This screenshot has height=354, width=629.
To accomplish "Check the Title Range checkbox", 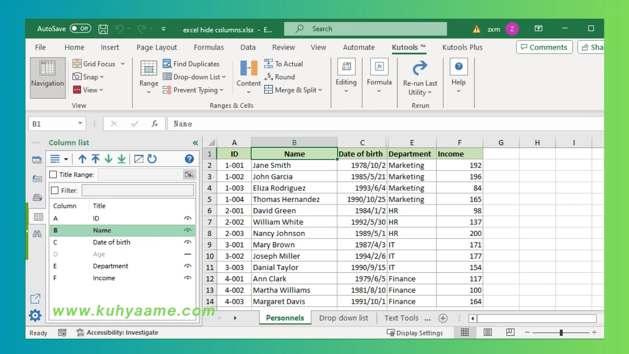I will 54,175.
